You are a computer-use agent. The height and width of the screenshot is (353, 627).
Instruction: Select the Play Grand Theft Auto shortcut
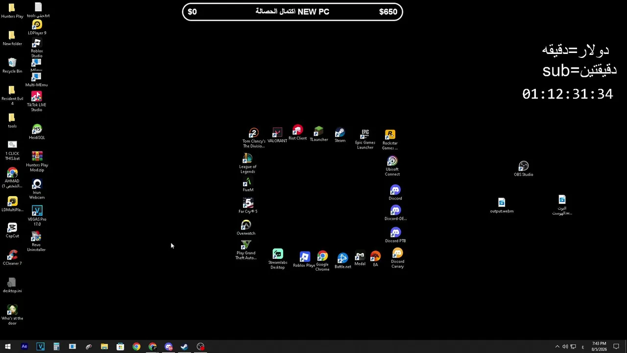246,250
